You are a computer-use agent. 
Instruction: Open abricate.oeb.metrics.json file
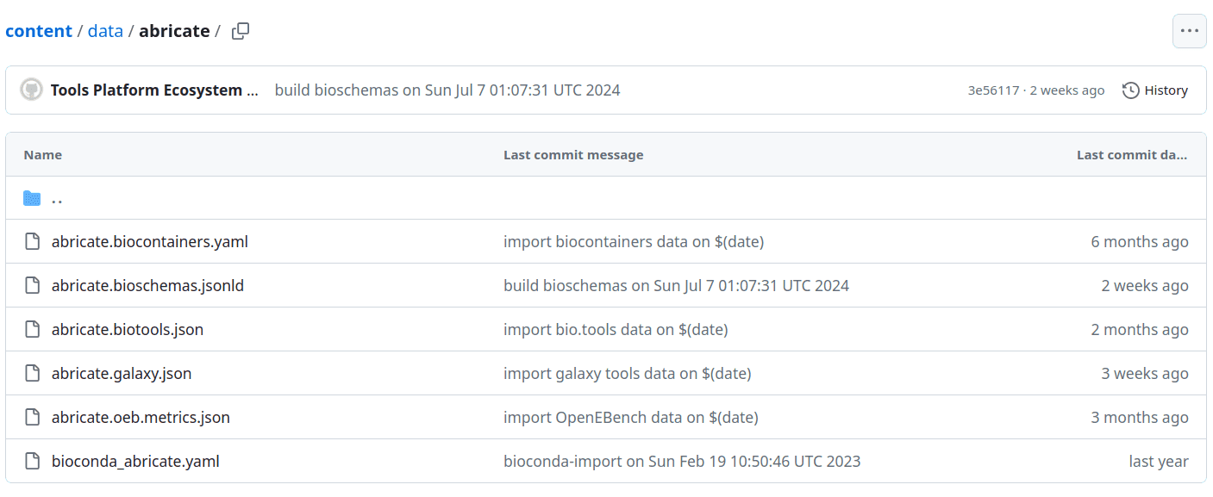(141, 418)
